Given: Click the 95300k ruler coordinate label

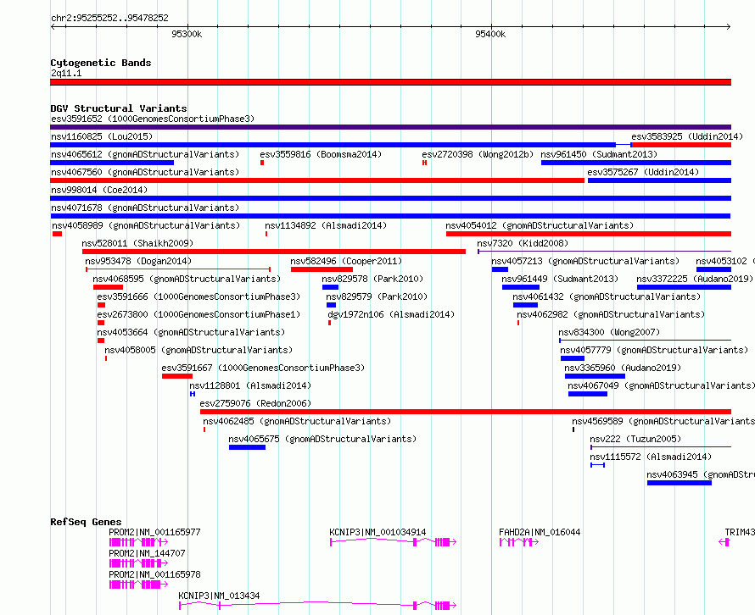Looking at the screenshot, I should [x=187, y=34].
